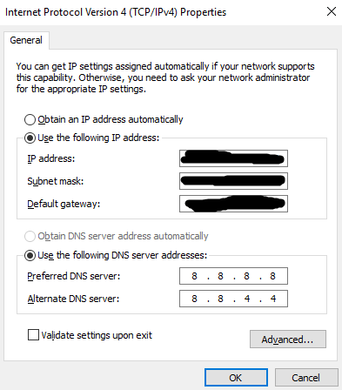Select Obtain an IP address automatically
The width and height of the screenshot is (342, 390).
30,119
